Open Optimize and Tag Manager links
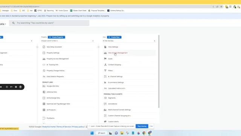241x136 pixels. point(58,104)
